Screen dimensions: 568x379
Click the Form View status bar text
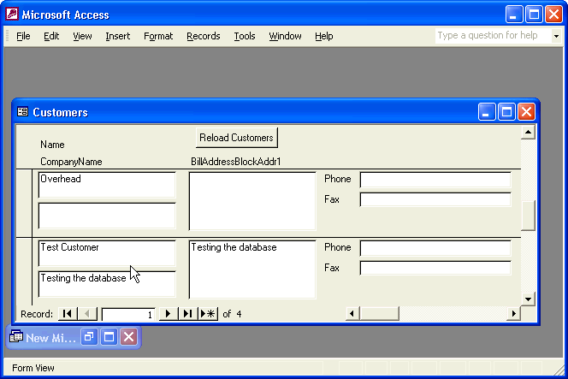tap(33, 368)
